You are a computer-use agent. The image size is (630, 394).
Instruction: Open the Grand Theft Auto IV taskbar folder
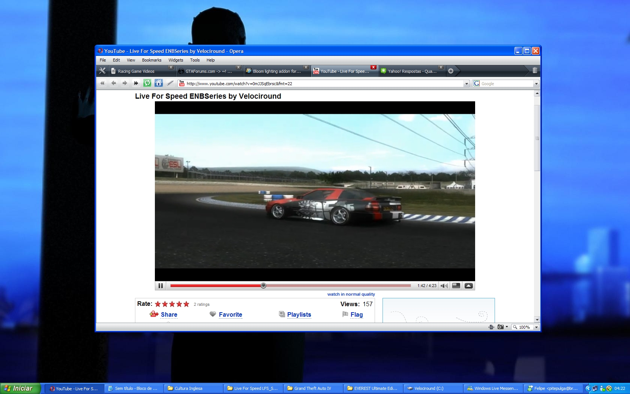313,389
